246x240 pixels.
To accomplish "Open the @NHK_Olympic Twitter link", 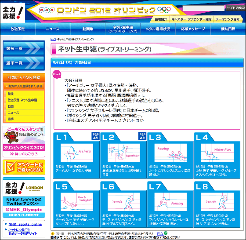I will [x=24, y=210].
